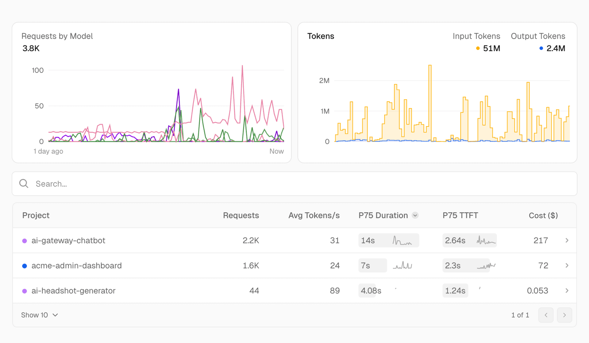Open the ai-gateway-chatbot project
Image resolution: width=589 pixels, height=343 pixels.
tap(68, 240)
